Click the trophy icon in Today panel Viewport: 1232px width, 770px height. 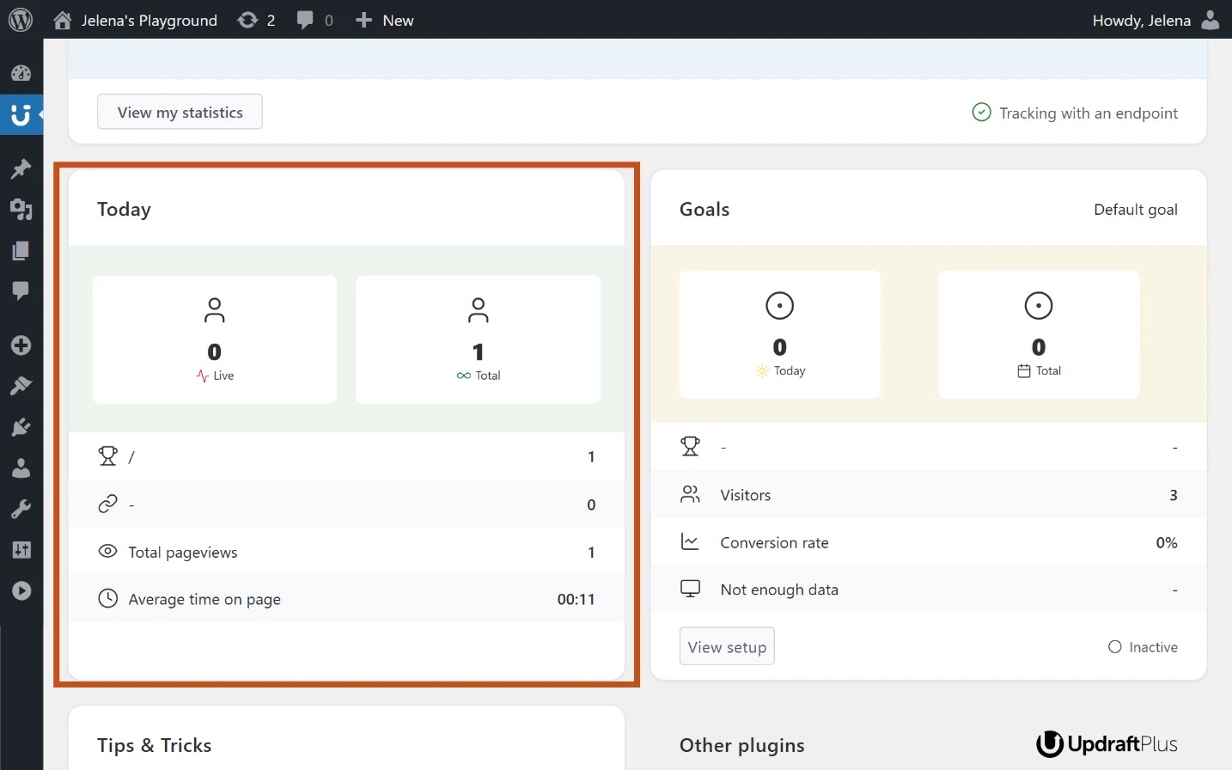[107, 456]
